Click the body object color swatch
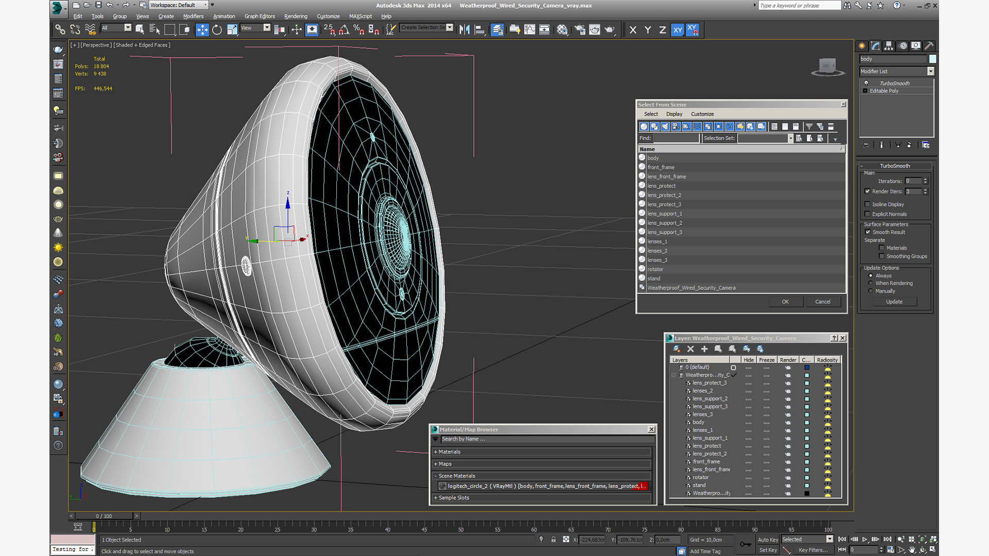Screen dimensions: 989x556 [x=933, y=59]
